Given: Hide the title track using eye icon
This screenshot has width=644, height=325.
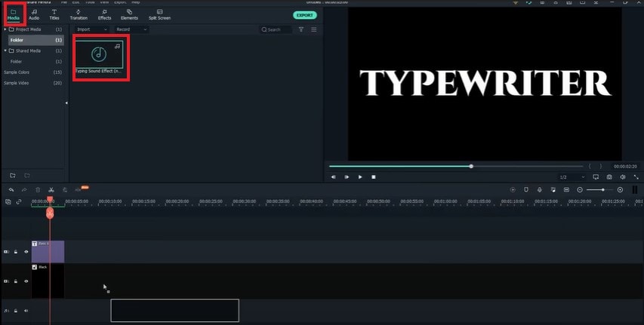Looking at the screenshot, I should pyautogui.click(x=26, y=252).
